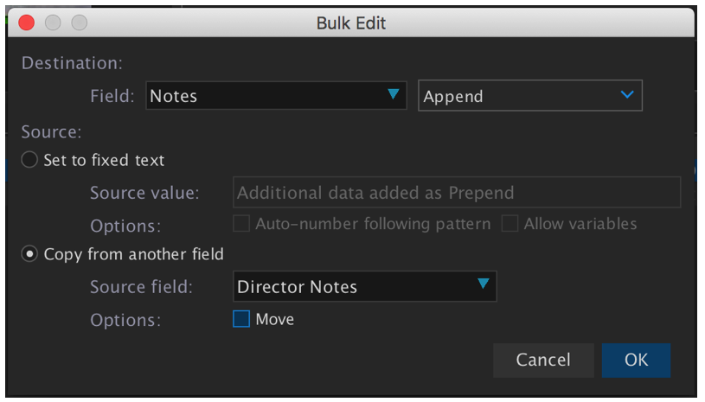The width and height of the screenshot is (705, 402).
Task: Expand the Source field dropdown showing Director Notes
Action: coord(355,287)
